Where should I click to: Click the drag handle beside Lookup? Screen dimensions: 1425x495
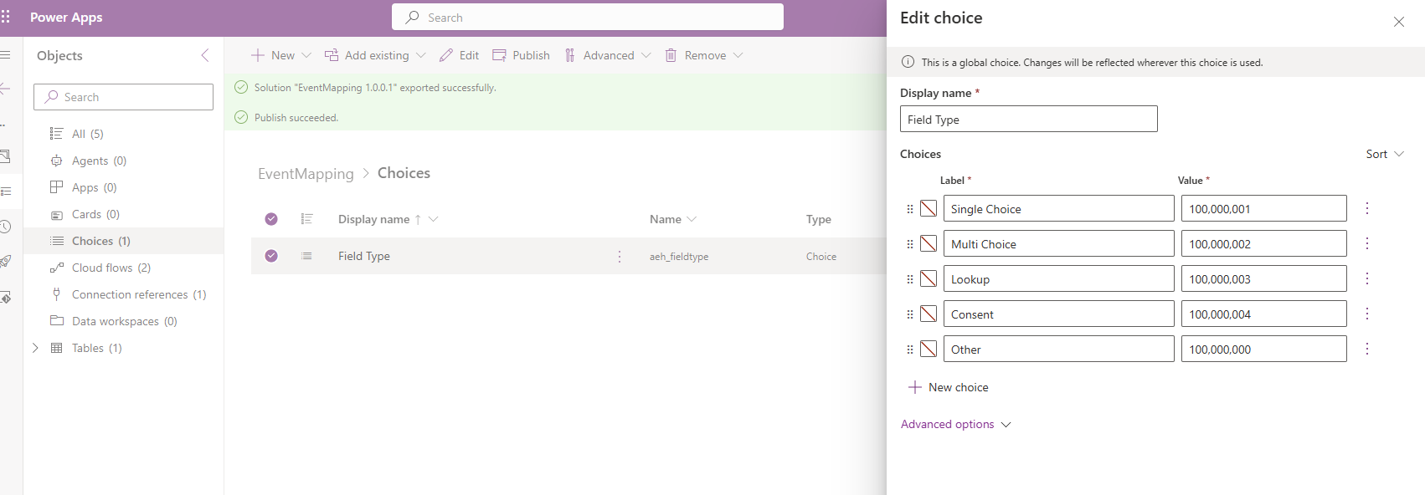click(910, 279)
